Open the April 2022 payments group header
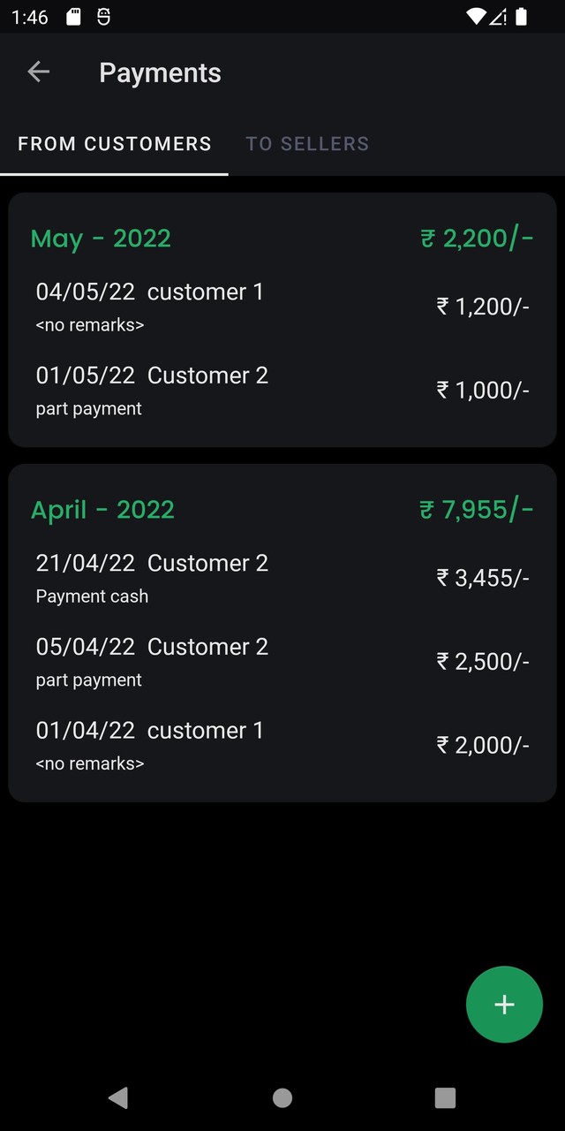 point(102,509)
